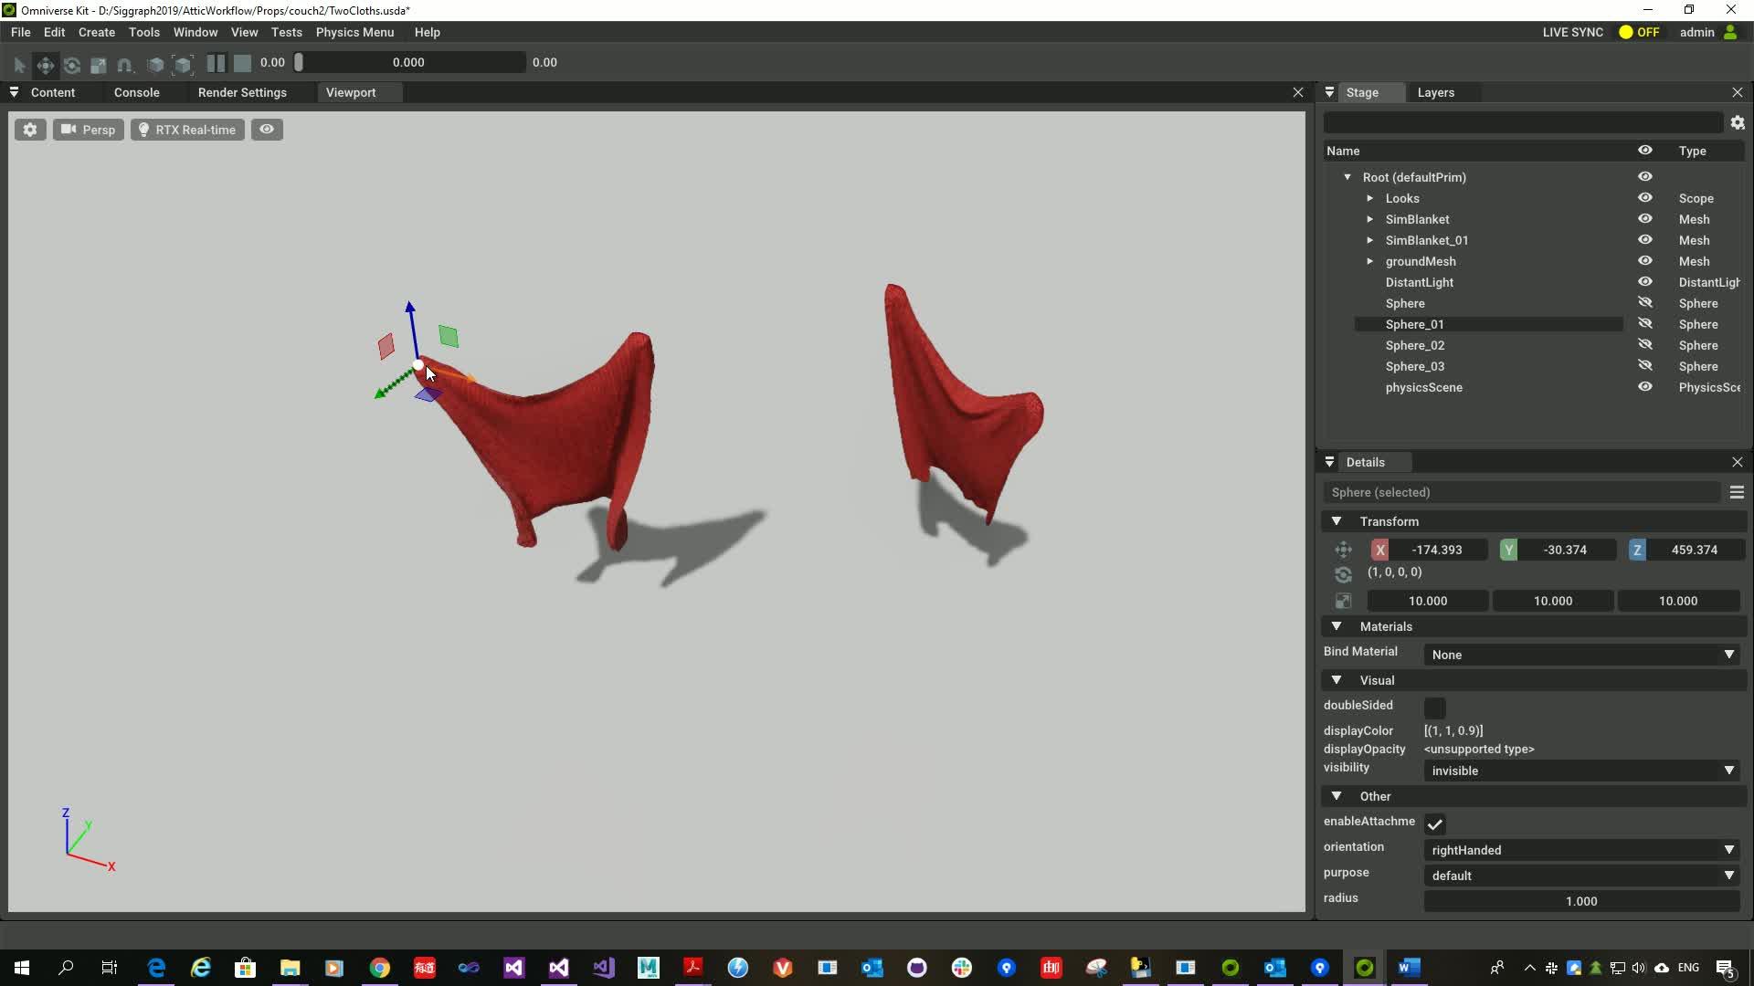Collapse the Transform section in Details

[x=1337, y=521]
